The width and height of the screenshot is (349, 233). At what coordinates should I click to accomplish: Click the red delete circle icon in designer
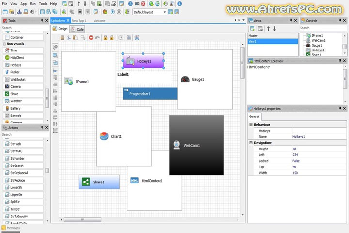pos(91,38)
